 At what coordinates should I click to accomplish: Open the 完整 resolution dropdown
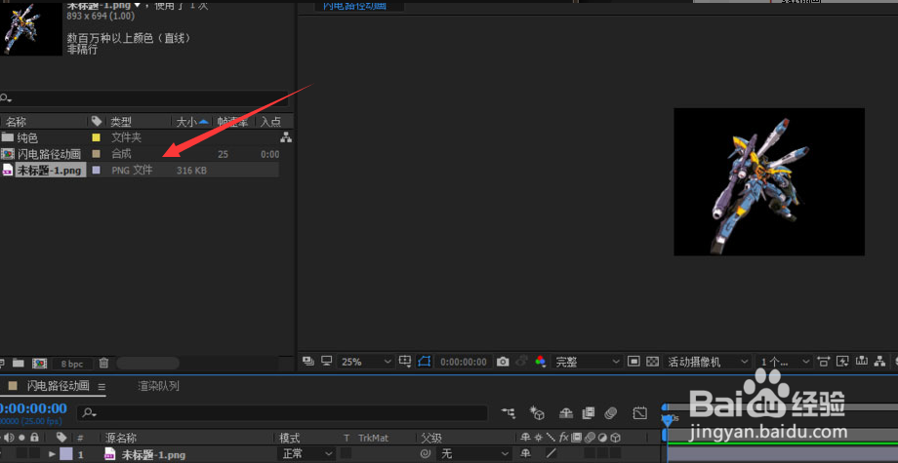tap(587, 362)
